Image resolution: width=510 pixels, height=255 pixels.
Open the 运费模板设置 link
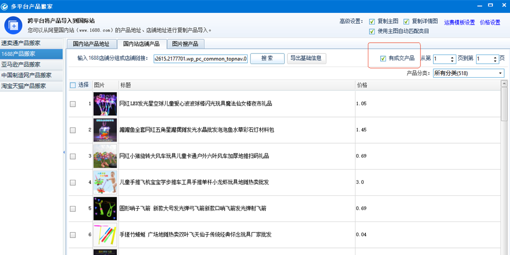[x=459, y=22]
